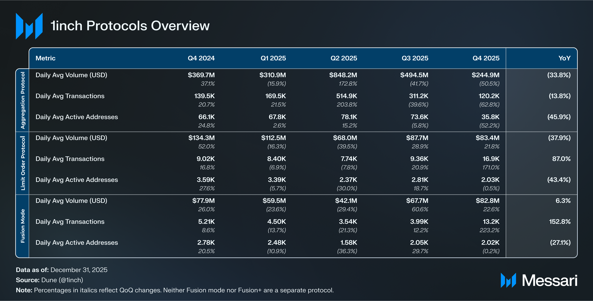Click the $848.2M Q2 2025 volume value
Viewport: 593px width, 301px height.
click(343, 75)
